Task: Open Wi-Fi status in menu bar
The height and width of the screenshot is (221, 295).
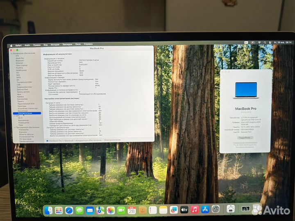Action: [259, 43]
